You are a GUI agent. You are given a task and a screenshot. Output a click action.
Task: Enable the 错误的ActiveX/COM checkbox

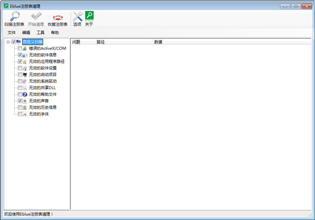(x=20, y=48)
